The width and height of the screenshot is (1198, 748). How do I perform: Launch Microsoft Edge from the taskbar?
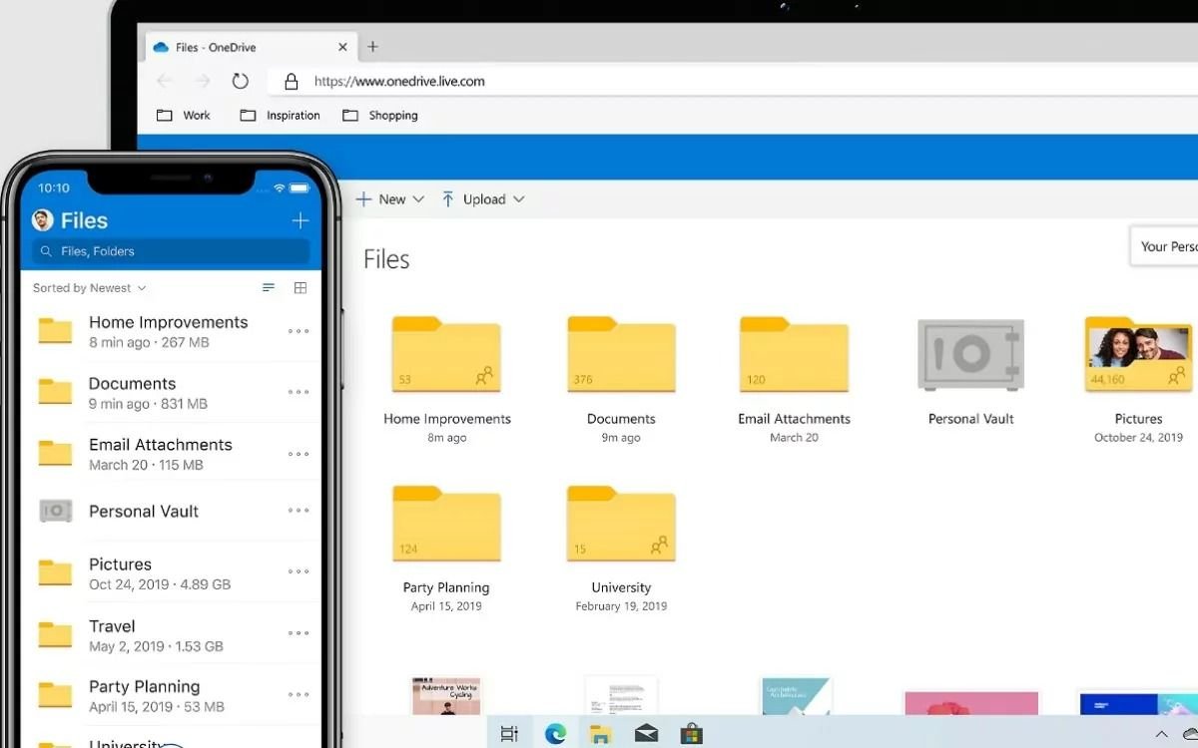pyautogui.click(x=554, y=732)
